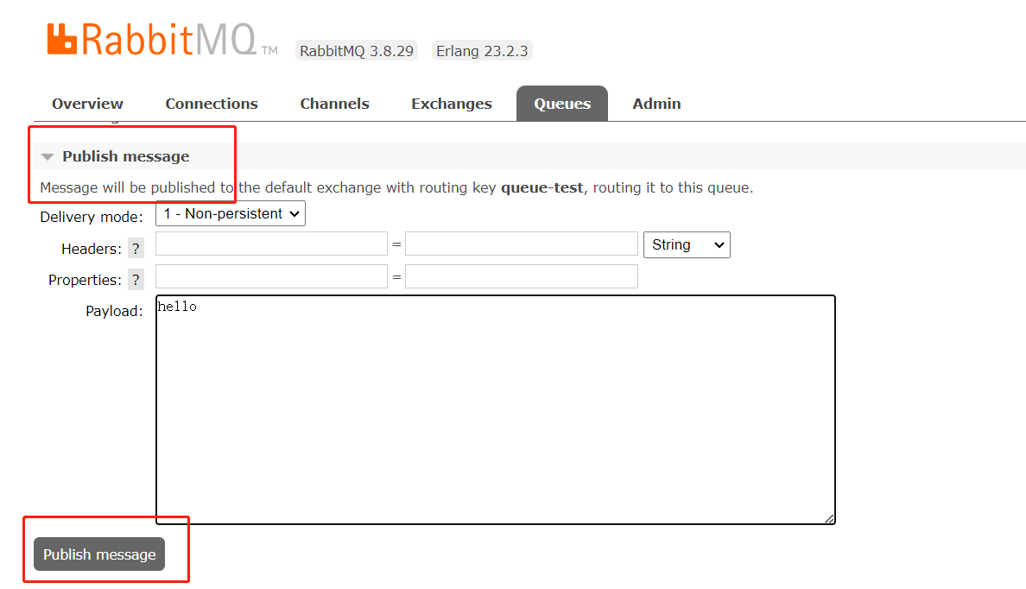The image size is (1026, 589).
Task: Open the Headers help tooltip
Action: point(136,248)
